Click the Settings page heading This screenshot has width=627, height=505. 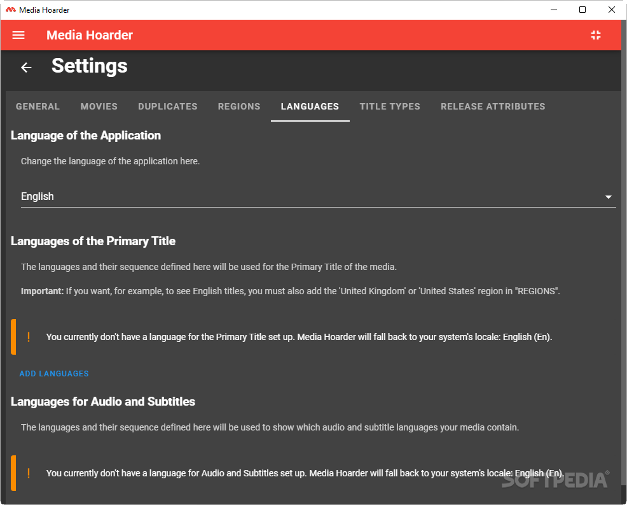90,66
